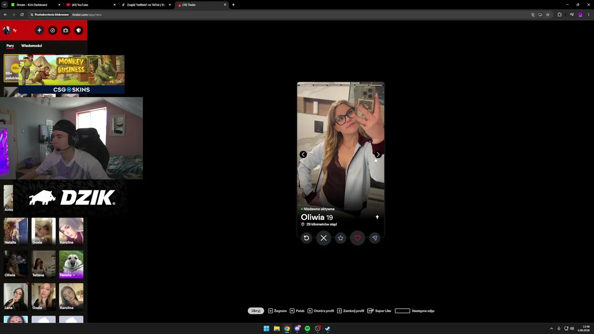
Task: Open the match named Tatiana
Action: [44, 264]
